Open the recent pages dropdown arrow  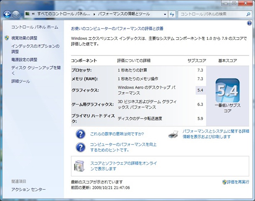[22, 15]
